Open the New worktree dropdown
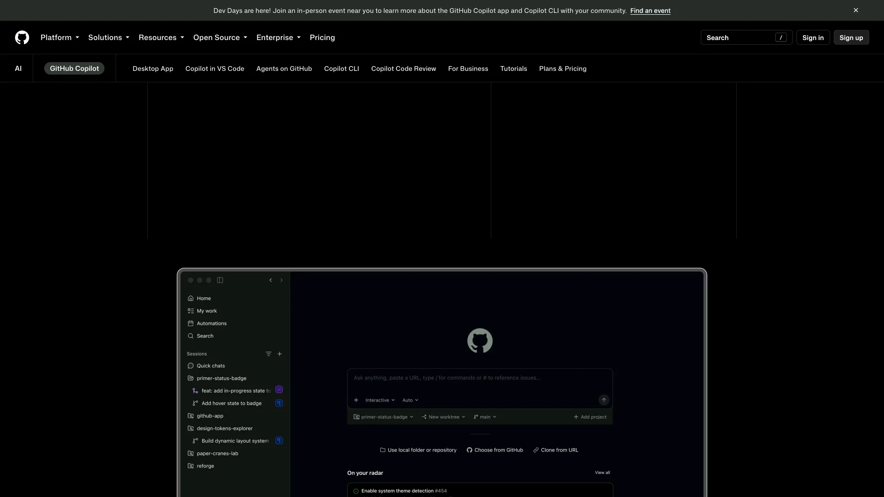Screen dimensions: 884x497 443,417
